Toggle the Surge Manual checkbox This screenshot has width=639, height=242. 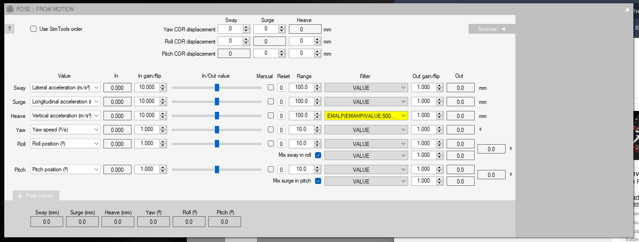point(271,102)
